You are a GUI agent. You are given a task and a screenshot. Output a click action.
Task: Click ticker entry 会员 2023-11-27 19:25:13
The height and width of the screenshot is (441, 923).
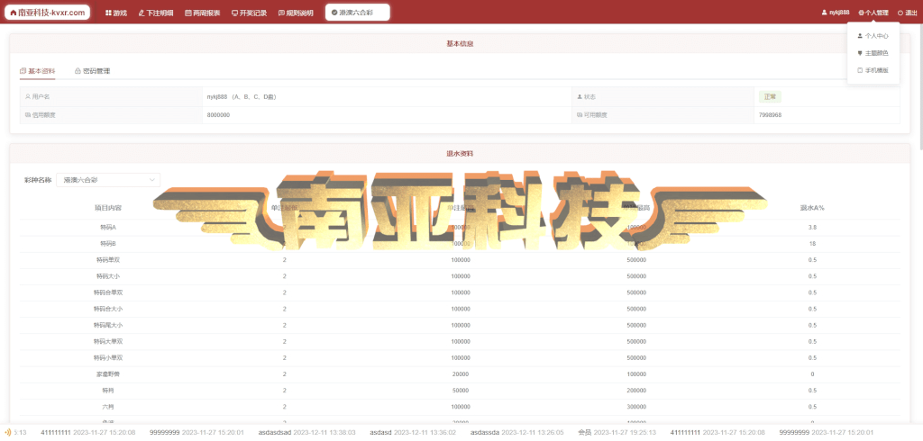point(617,432)
